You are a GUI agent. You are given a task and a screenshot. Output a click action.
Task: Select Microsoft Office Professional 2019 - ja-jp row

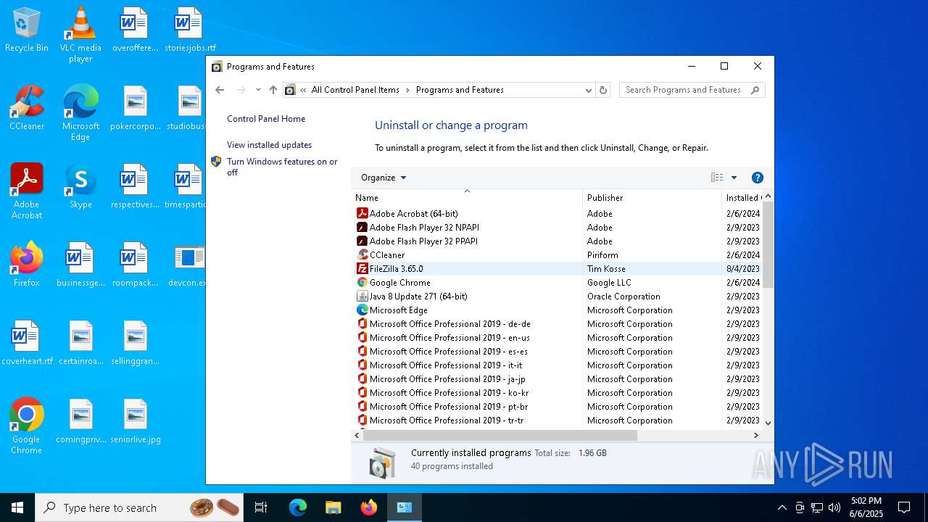point(558,378)
